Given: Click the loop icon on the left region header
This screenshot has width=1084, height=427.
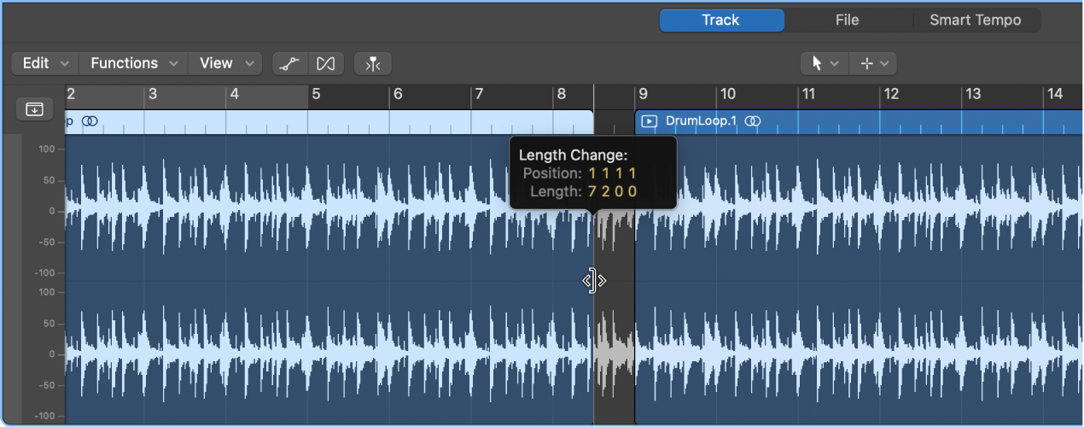Looking at the screenshot, I should (90, 121).
